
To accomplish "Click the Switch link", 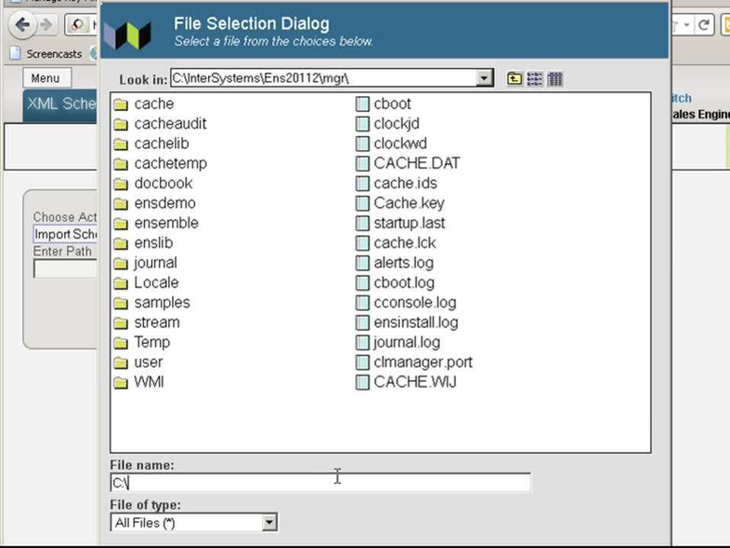I will coord(682,98).
